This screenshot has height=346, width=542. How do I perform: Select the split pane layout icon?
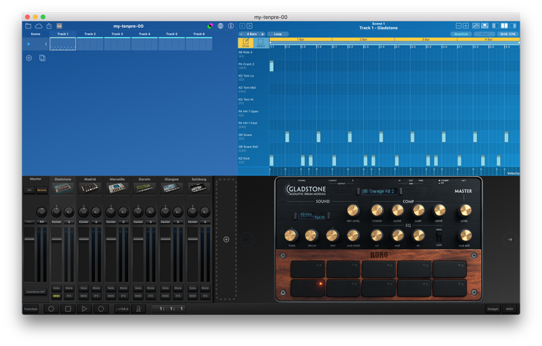pyautogui.click(x=505, y=26)
